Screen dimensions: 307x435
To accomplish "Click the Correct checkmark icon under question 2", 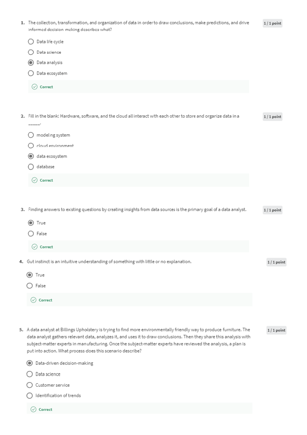I will pyautogui.click(x=35, y=180).
